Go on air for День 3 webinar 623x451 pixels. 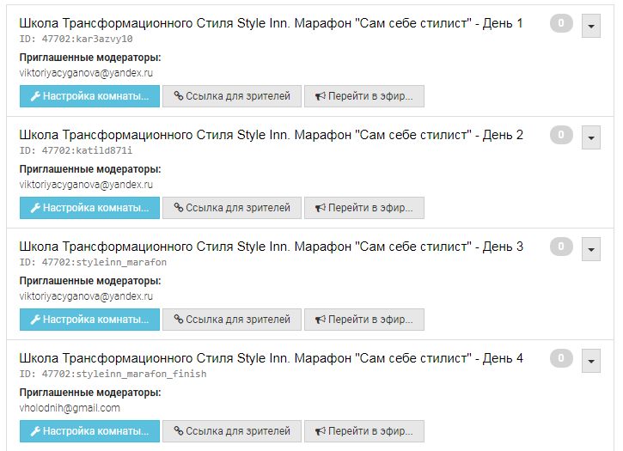pyautogui.click(x=363, y=320)
